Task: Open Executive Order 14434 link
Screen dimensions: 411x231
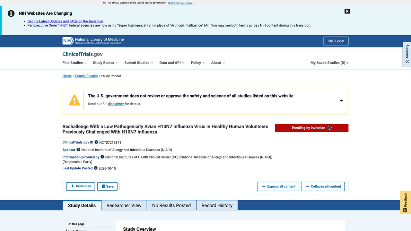Action: click(50, 25)
